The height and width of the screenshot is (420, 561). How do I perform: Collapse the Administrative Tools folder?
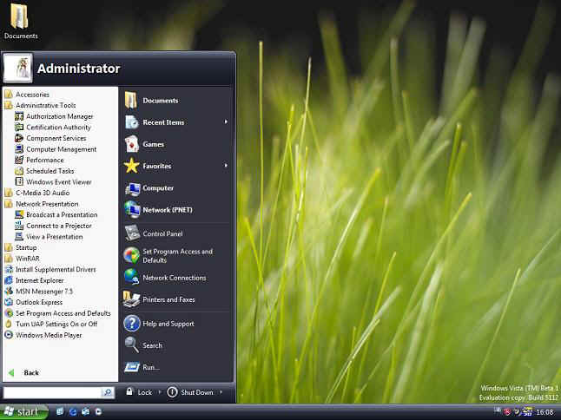[x=45, y=105]
